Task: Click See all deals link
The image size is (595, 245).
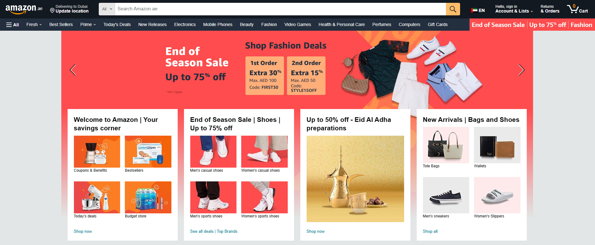Action: pos(202,231)
